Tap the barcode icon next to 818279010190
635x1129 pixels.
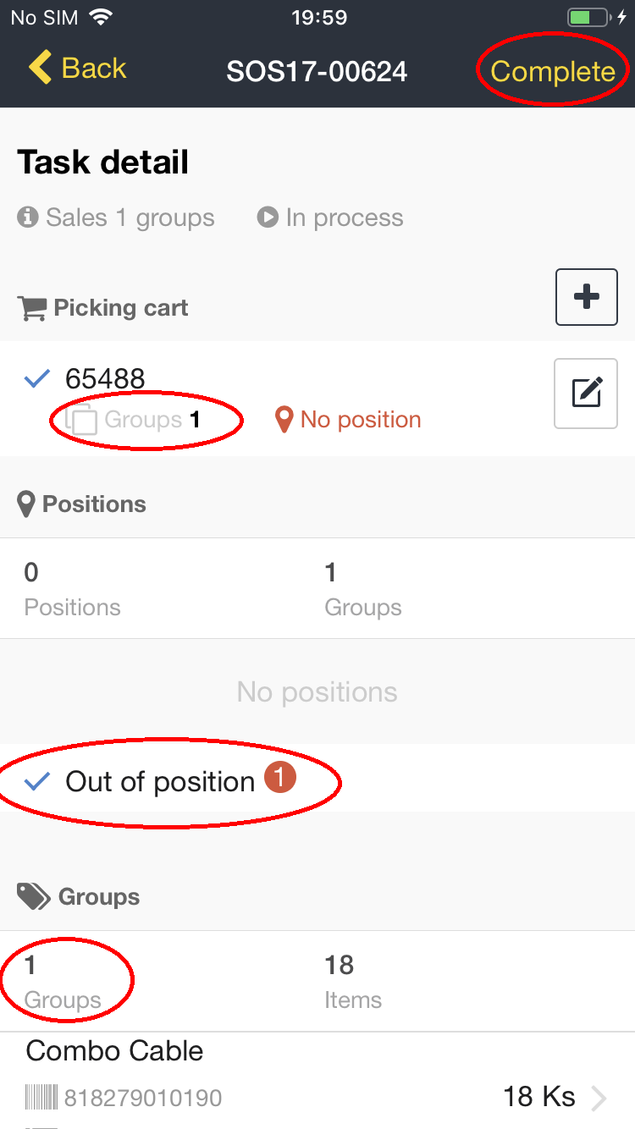(x=42, y=1099)
